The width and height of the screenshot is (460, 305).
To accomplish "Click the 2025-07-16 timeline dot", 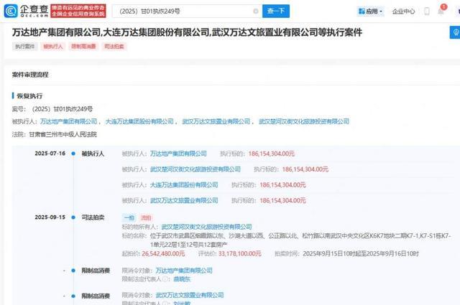I will 73,154.
